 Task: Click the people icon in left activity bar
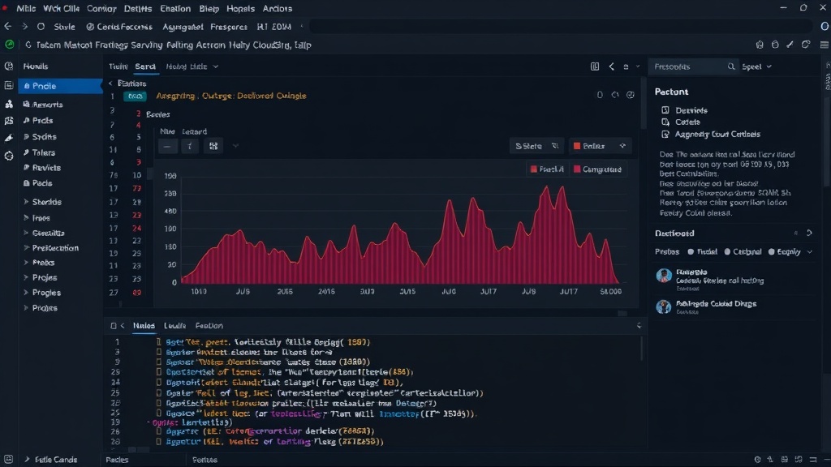9,105
